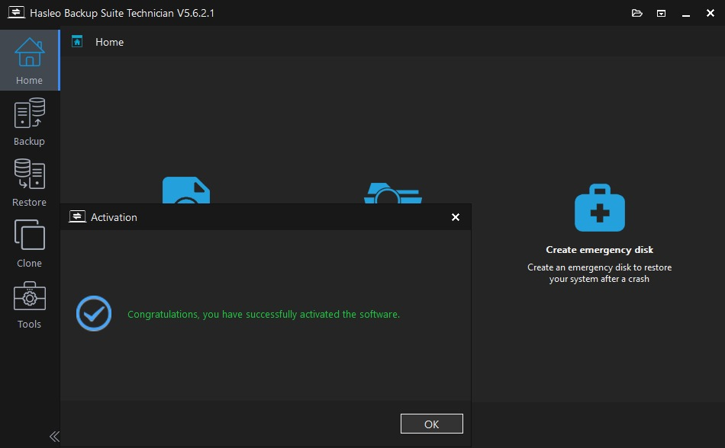
Task: Click the Hasleo logo in title bar
Action: (15, 13)
